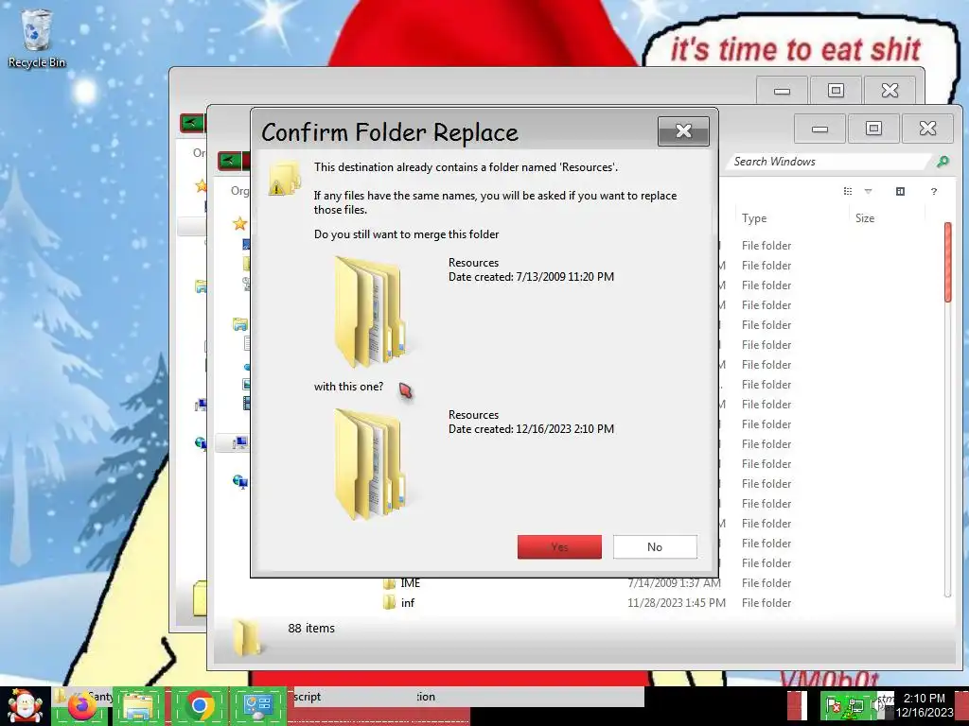Viewport: 969px width, 726px height.
Task: Click the existing Resources folder icon dated 2009
Action: click(x=371, y=312)
